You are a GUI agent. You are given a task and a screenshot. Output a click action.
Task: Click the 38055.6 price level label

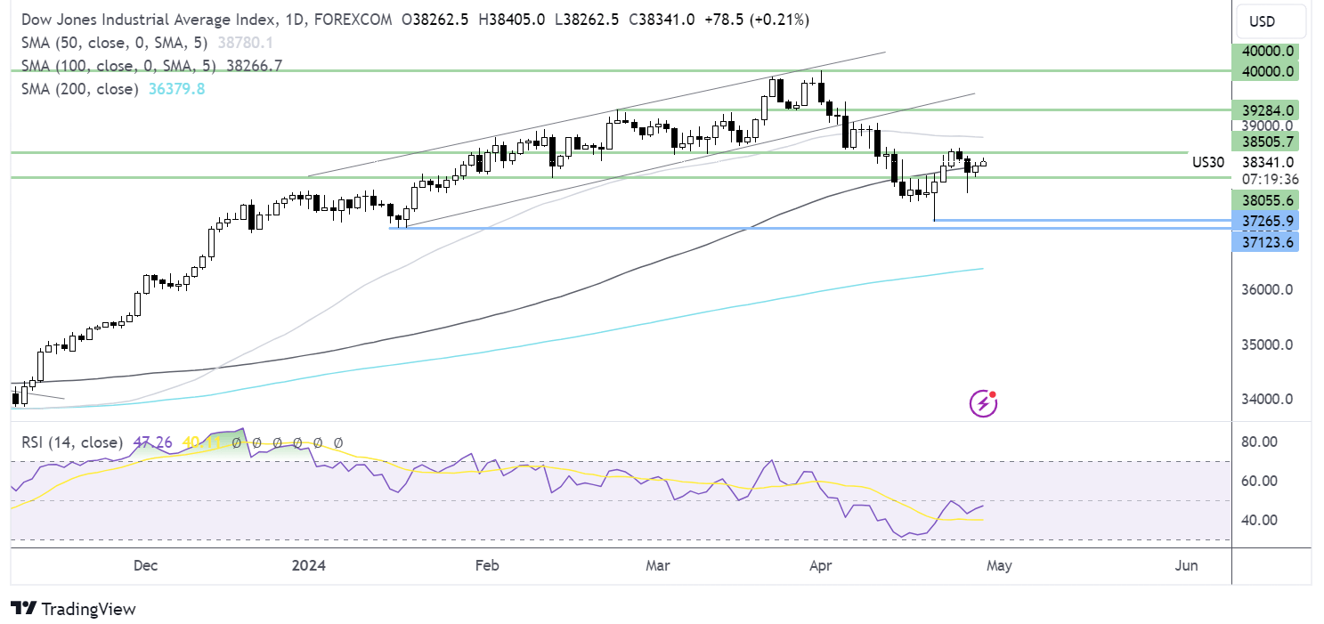tap(1265, 200)
